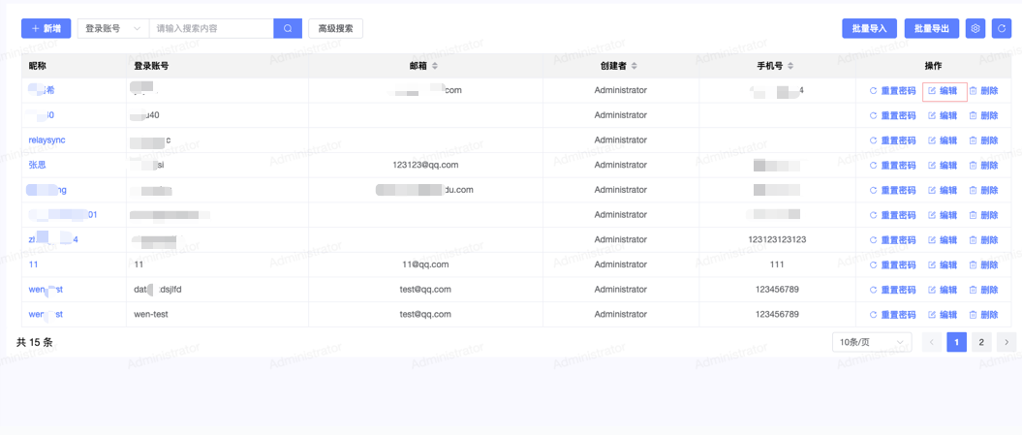The height and width of the screenshot is (435, 1022).
Task: Click 新增 to add a user
Action: [46, 29]
